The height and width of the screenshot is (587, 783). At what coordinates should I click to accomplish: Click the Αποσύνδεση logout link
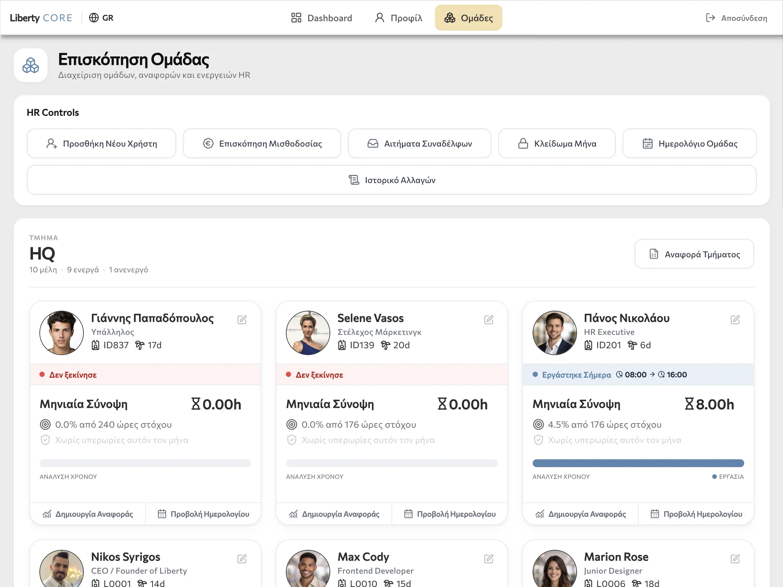(736, 18)
